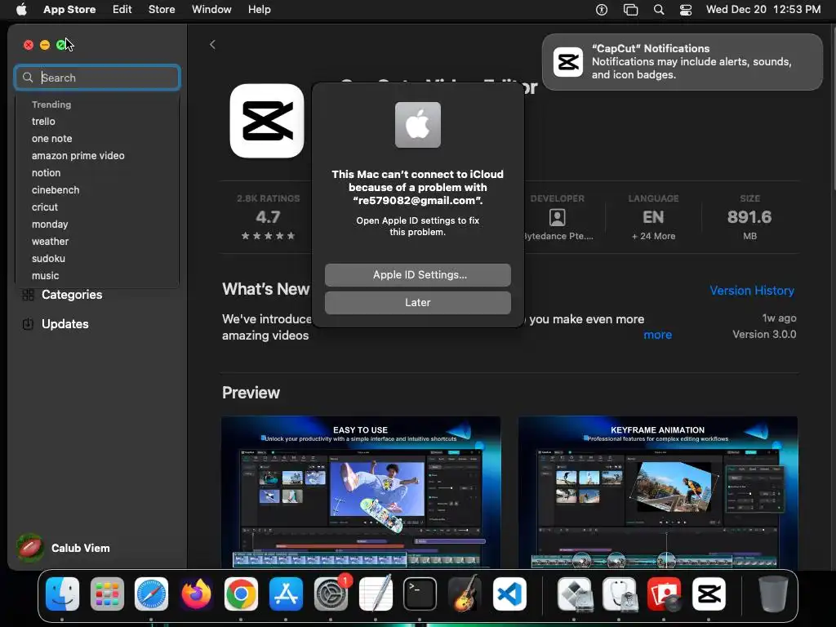Launch Terminal from the Dock
The image size is (836, 627).
point(420,594)
